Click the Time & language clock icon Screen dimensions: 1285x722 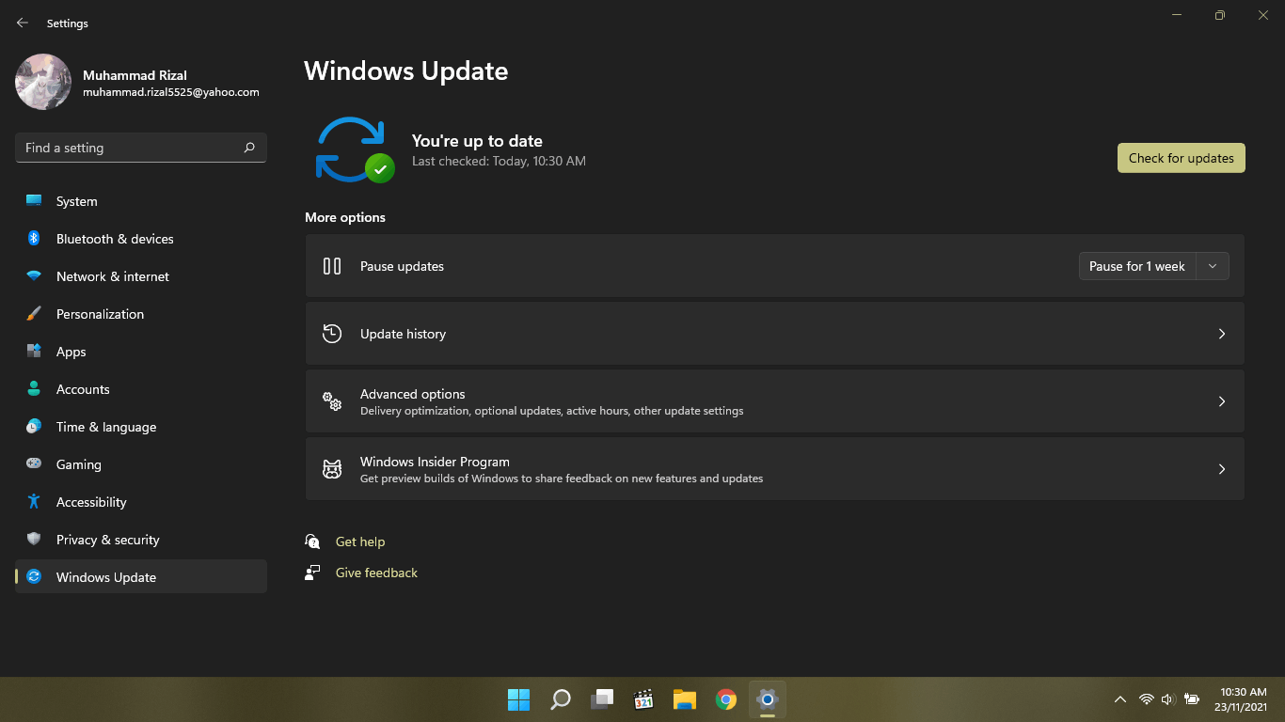point(34,427)
